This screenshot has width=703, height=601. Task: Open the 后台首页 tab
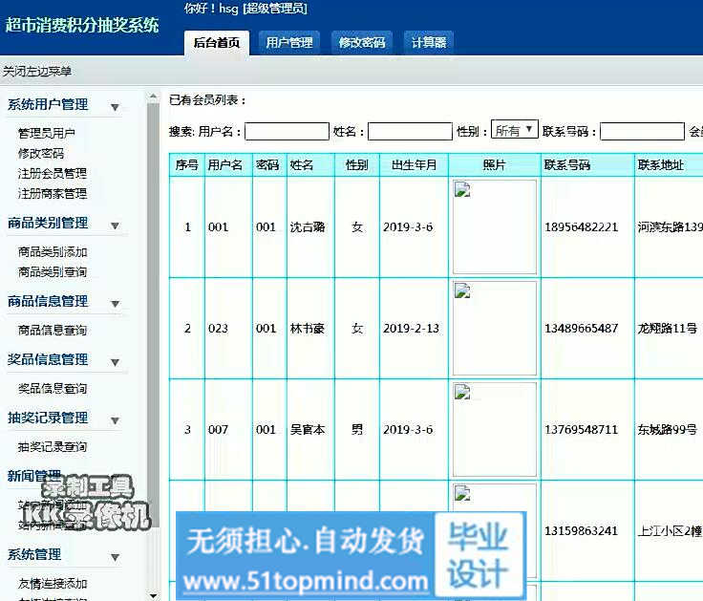pyautogui.click(x=217, y=43)
